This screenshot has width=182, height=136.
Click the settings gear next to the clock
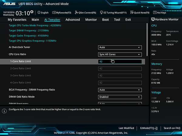[x=32, y=12]
